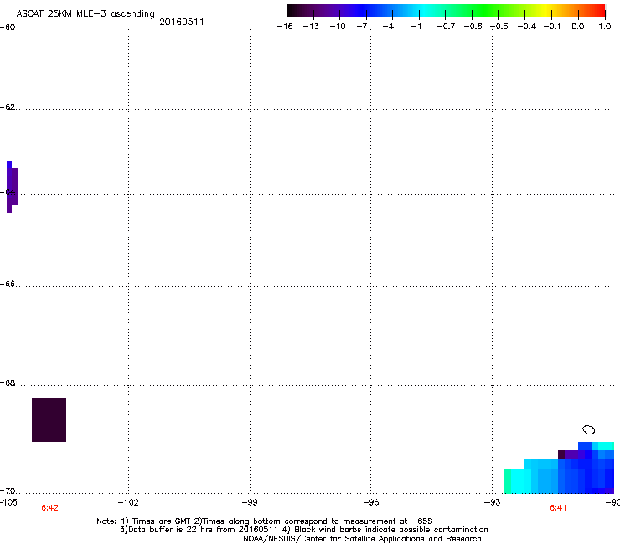Click the -16 label on the color scale

coord(285,27)
